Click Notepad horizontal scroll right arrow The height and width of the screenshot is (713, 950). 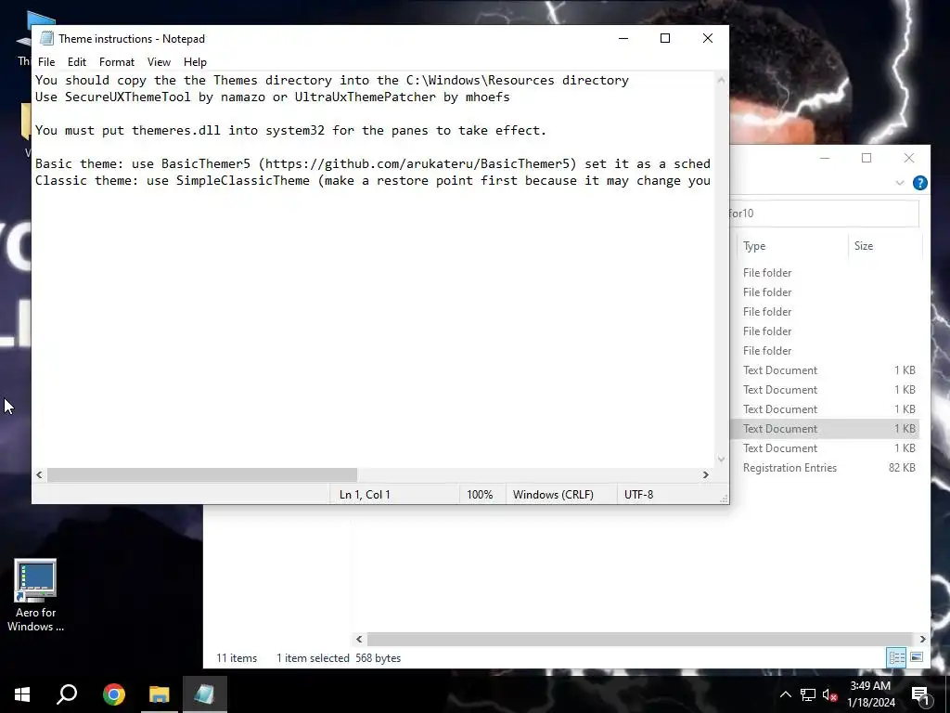706,474
